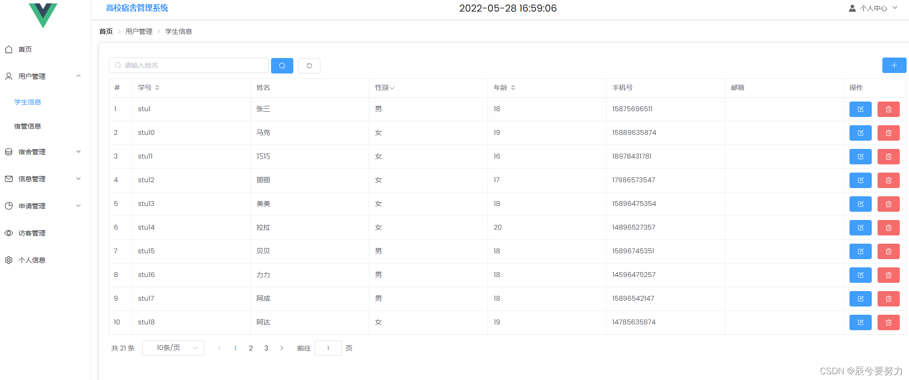Click the refresh reset icon button
909x380 pixels.
[309, 66]
